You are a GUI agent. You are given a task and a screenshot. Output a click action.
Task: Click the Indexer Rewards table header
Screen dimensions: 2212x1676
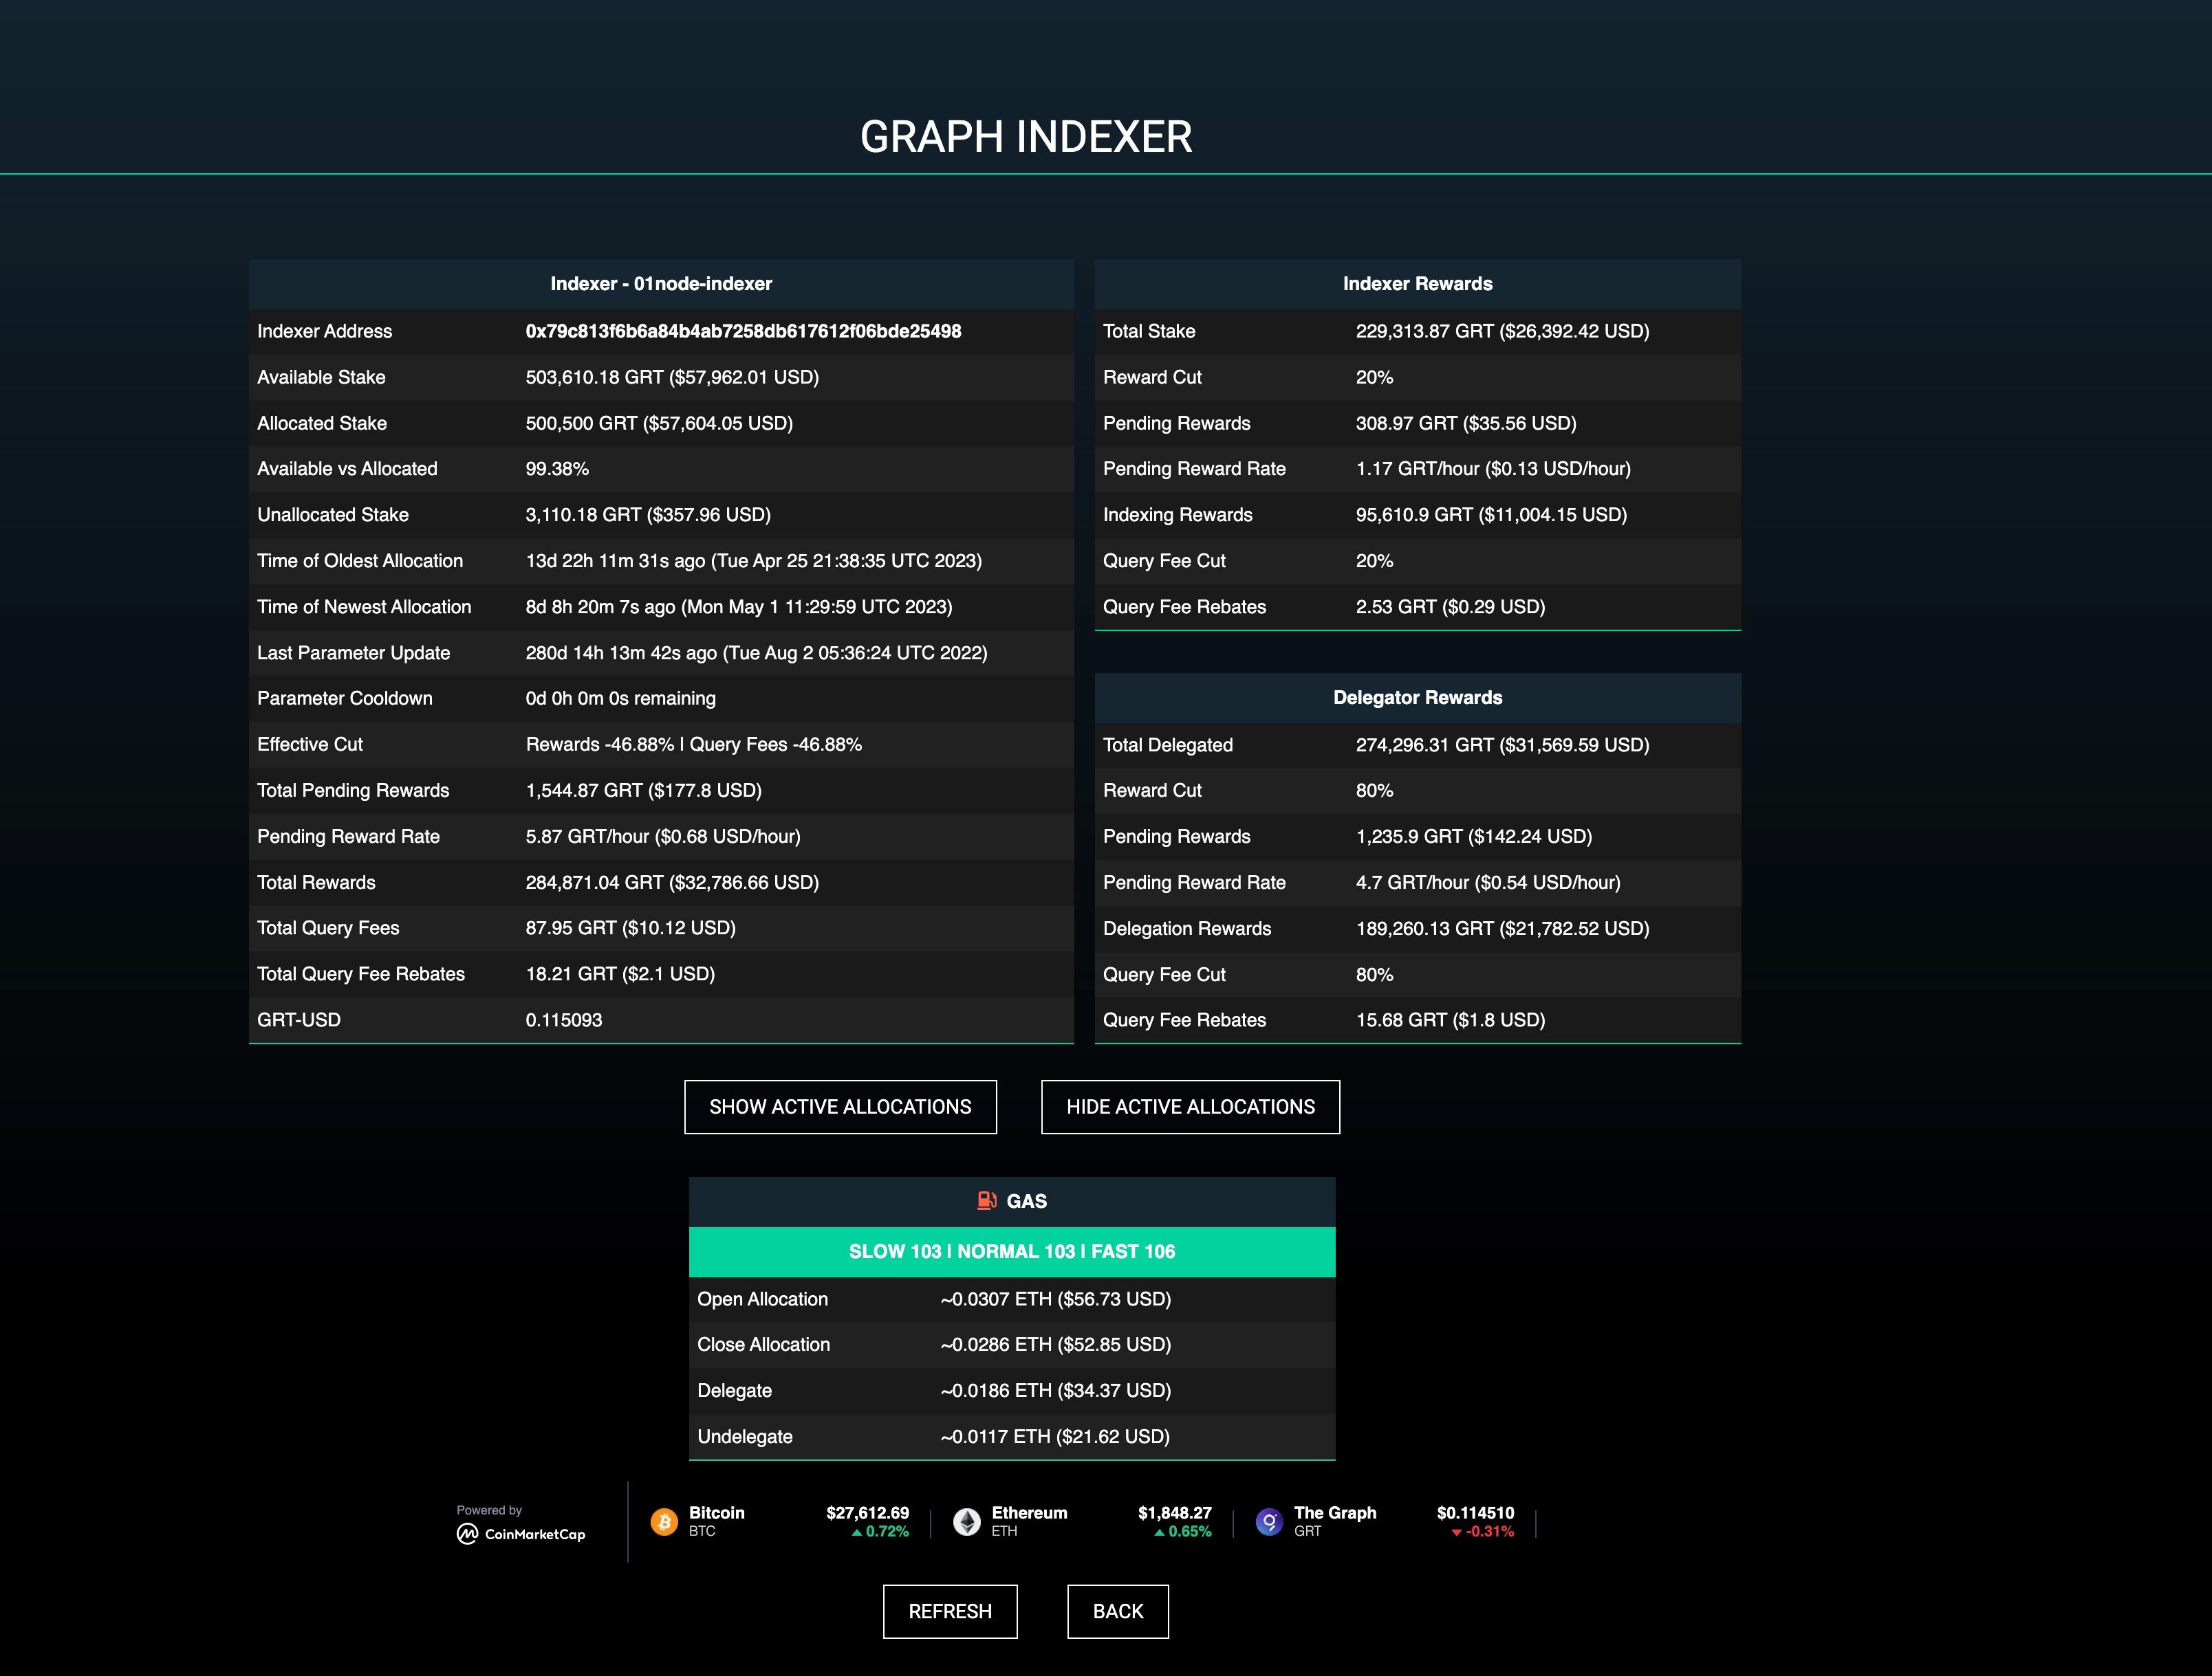coord(1417,284)
